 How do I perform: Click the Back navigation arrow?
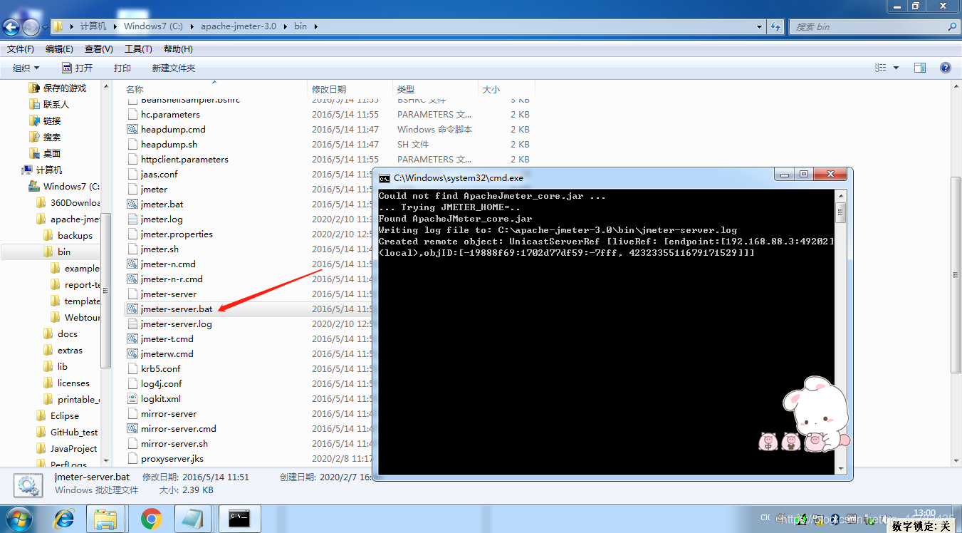tap(11, 27)
